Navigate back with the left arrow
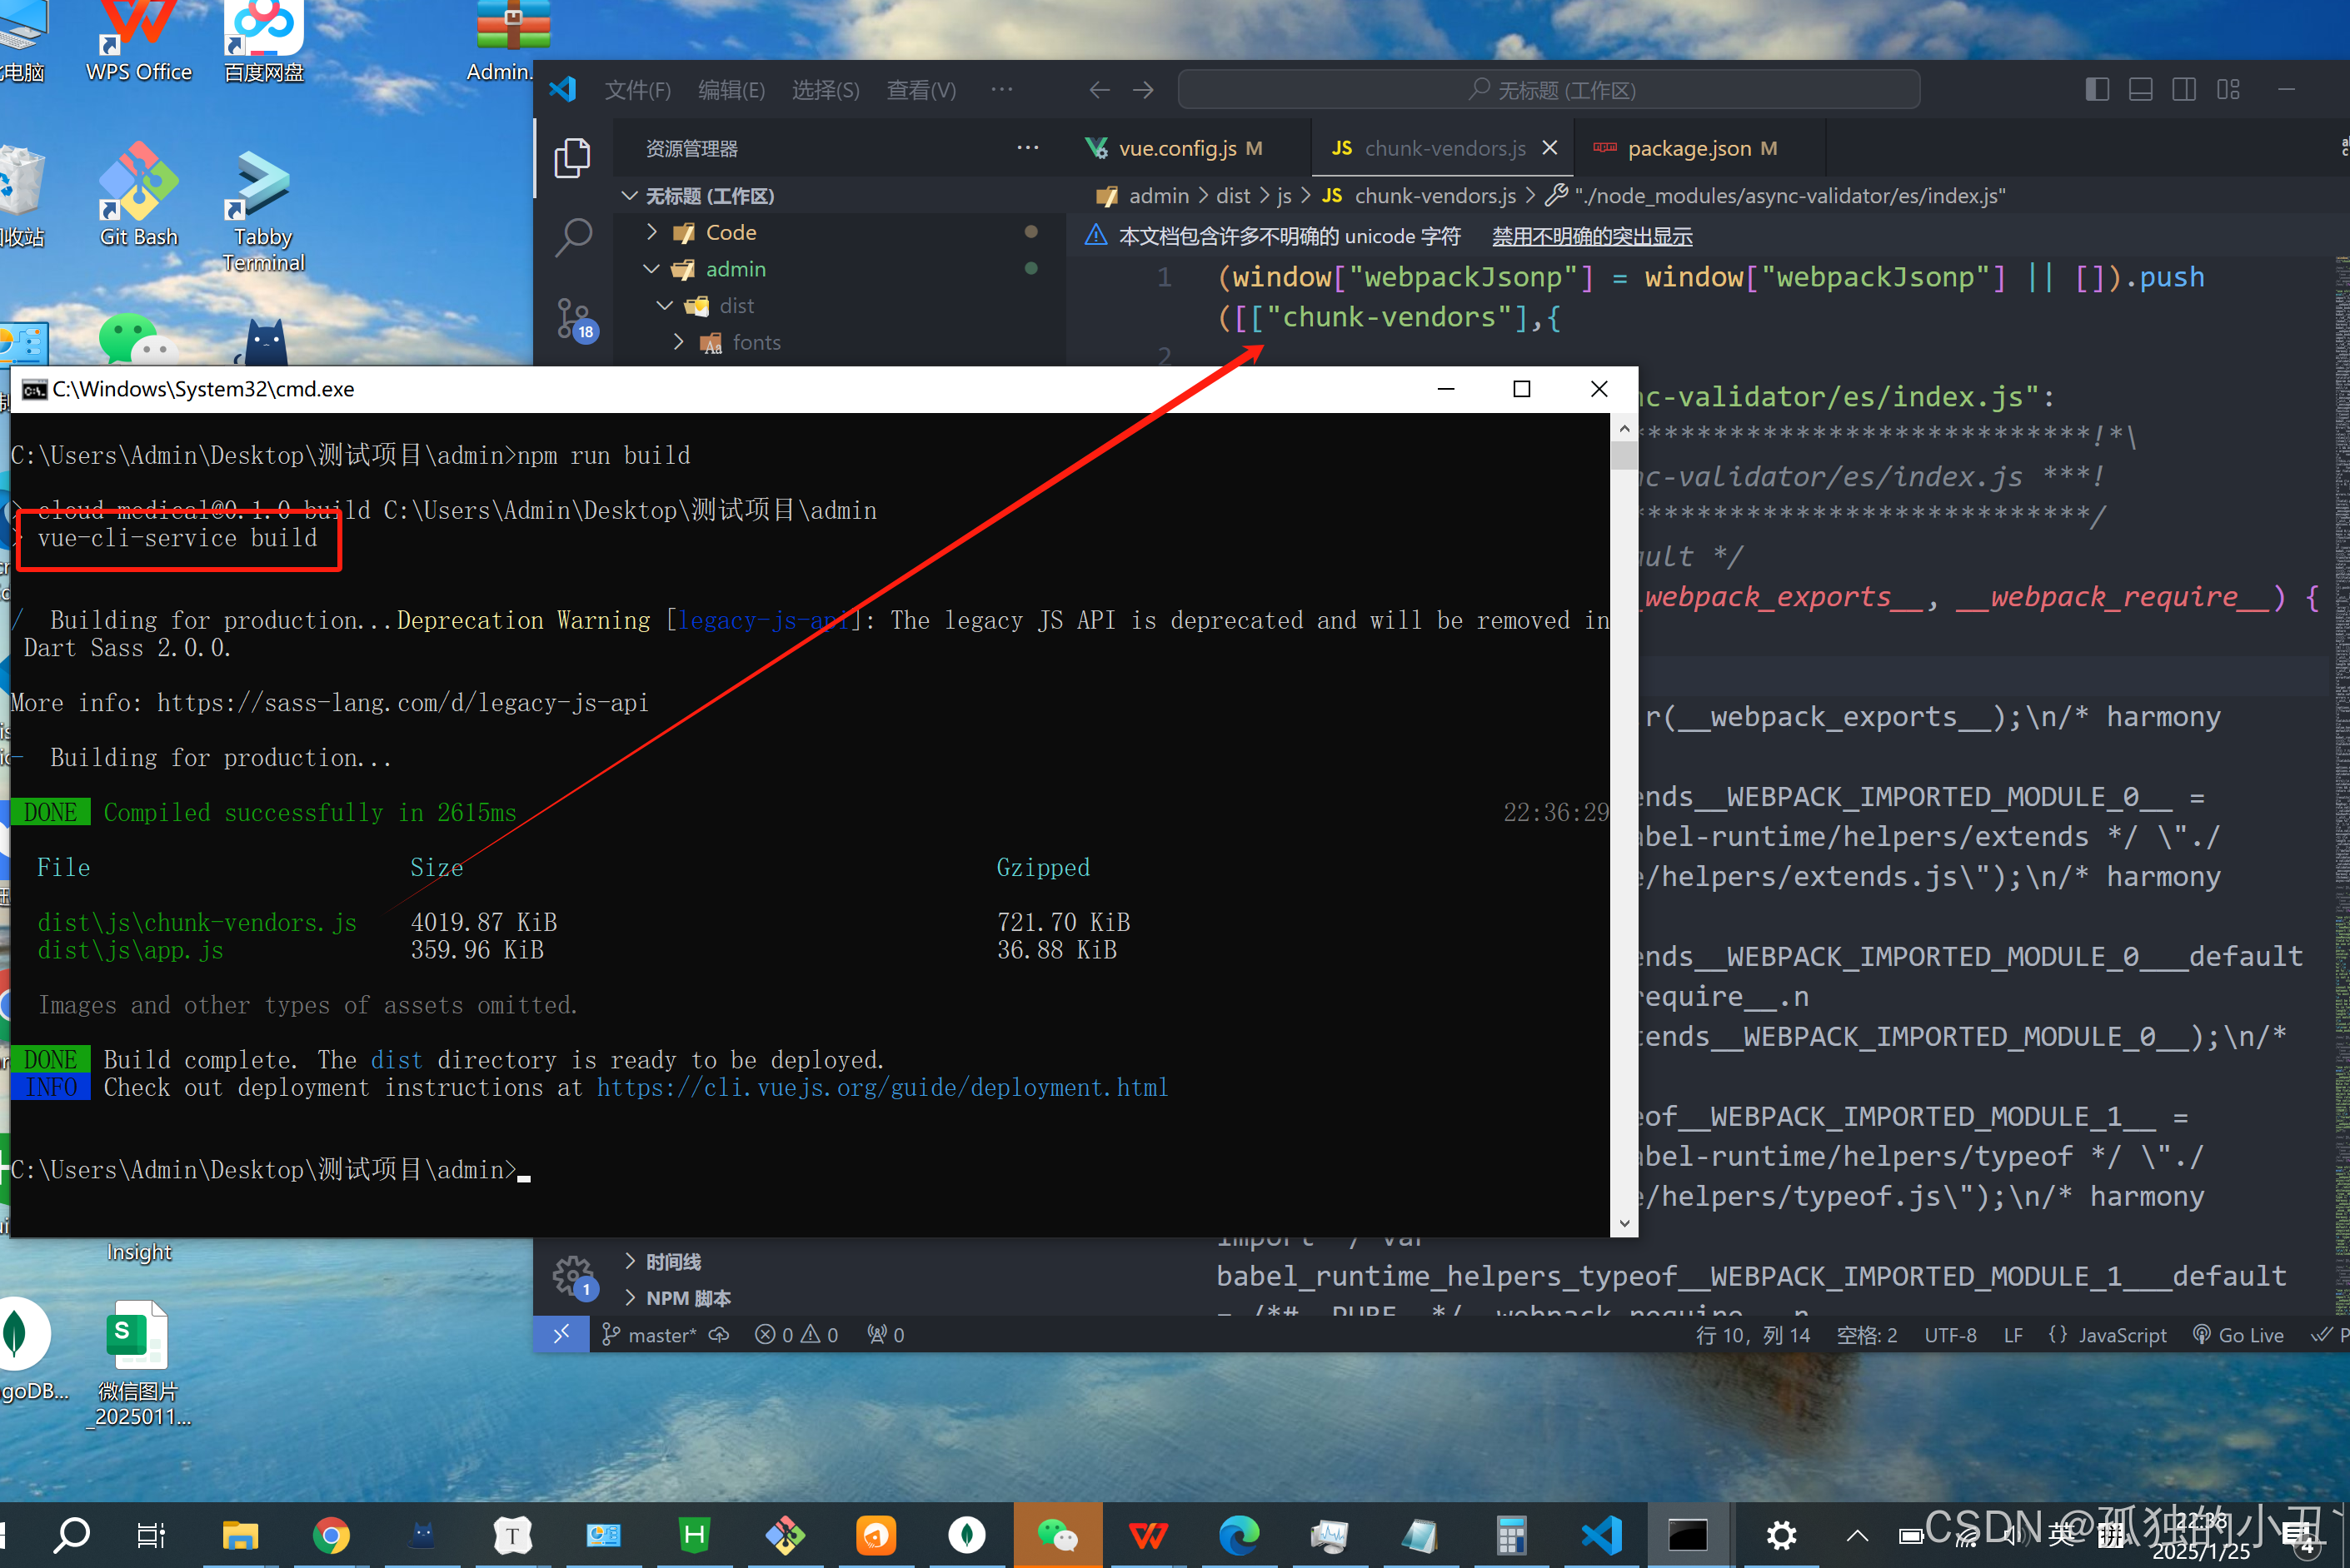 1099,90
